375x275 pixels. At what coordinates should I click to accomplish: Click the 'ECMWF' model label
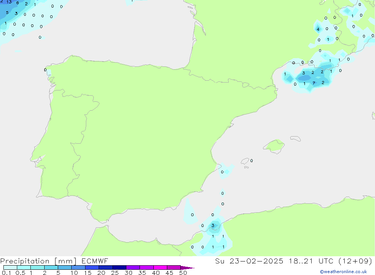point(95,261)
